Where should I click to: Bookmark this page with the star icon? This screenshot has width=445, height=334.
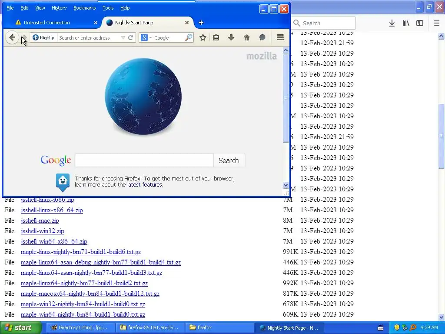pyautogui.click(x=203, y=37)
